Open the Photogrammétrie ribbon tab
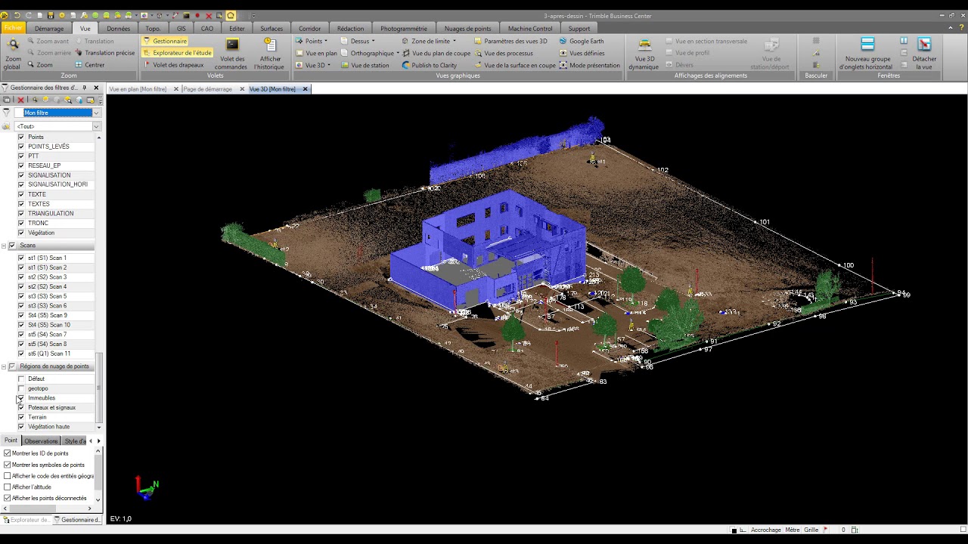 click(404, 29)
